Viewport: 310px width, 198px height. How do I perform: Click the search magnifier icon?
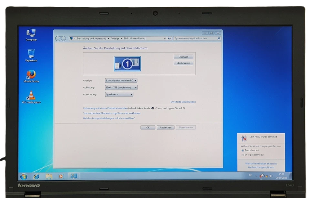point(219,38)
